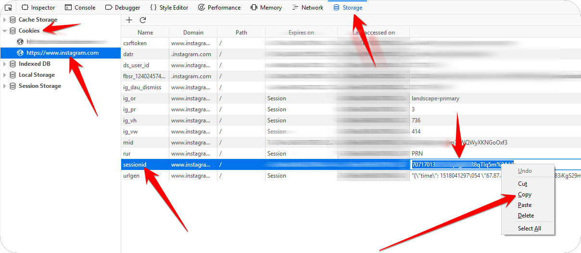Click the 736 value of ig_vh
The width and height of the screenshot is (581, 253).
coord(417,120)
